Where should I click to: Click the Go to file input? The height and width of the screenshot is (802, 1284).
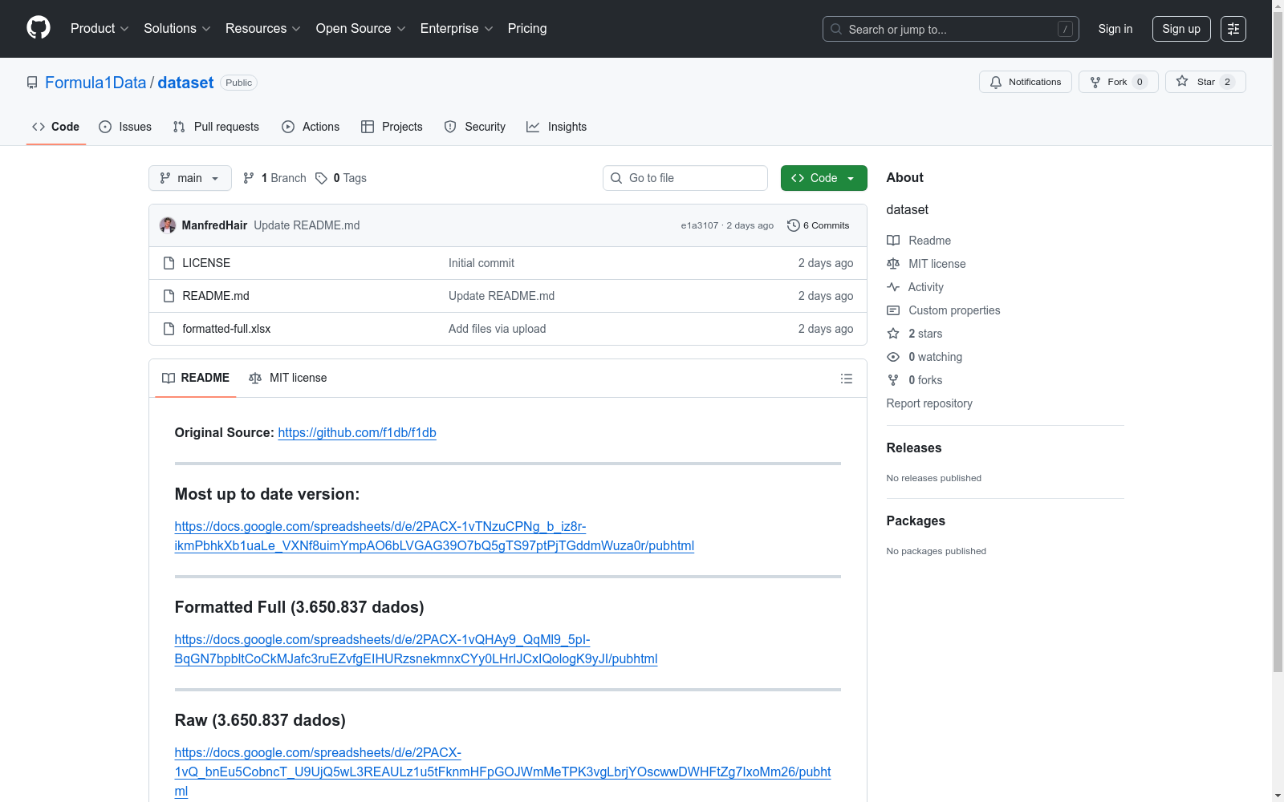tap(685, 178)
